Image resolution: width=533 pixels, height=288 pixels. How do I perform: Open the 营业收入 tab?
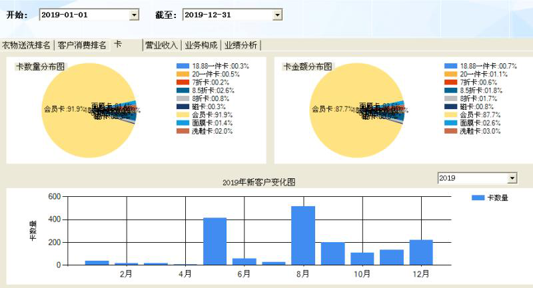click(161, 45)
